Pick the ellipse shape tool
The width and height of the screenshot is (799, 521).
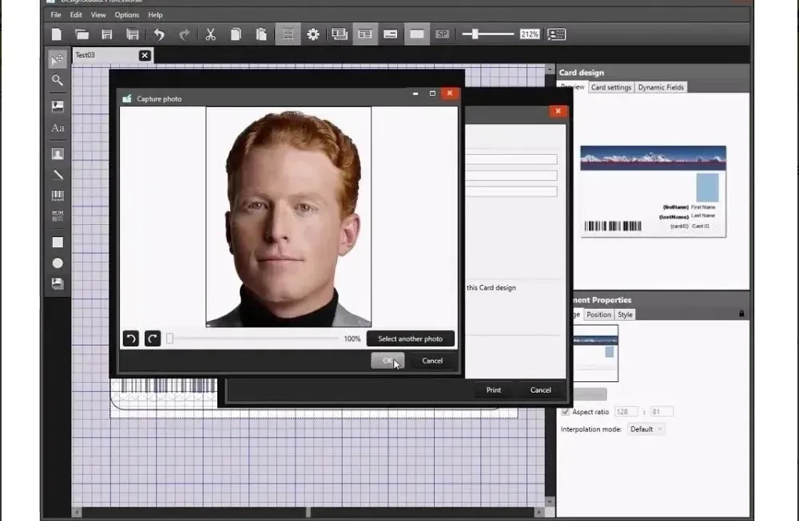pyautogui.click(x=58, y=263)
